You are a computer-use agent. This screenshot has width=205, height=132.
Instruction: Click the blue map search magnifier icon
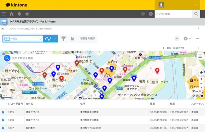(7, 58)
